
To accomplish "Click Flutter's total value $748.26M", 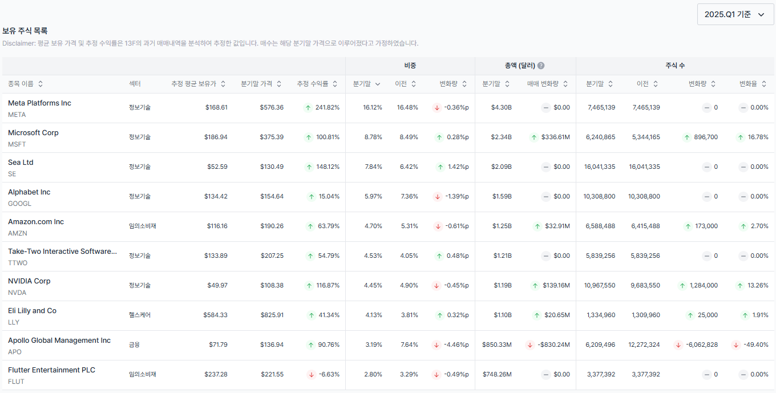I will click(x=497, y=374).
